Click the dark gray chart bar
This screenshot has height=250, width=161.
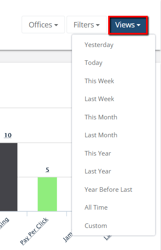tap(9, 177)
